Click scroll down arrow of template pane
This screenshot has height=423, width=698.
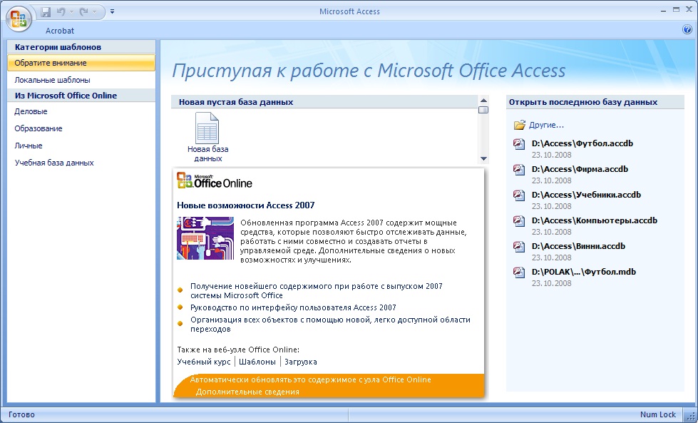[483, 159]
